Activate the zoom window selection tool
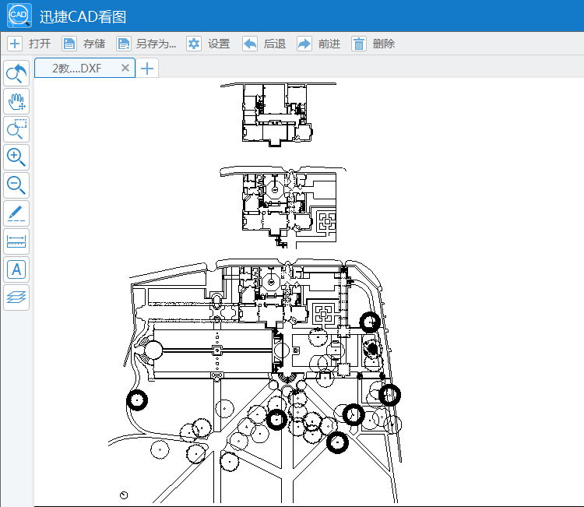 pos(16,129)
